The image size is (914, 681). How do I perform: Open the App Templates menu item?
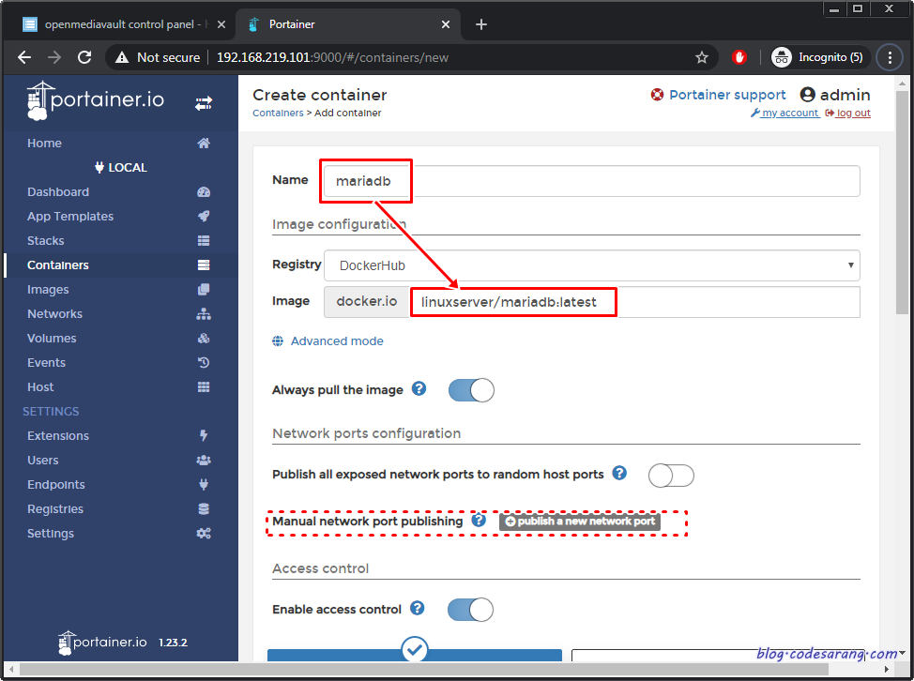pyautogui.click(x=70, y=216)
